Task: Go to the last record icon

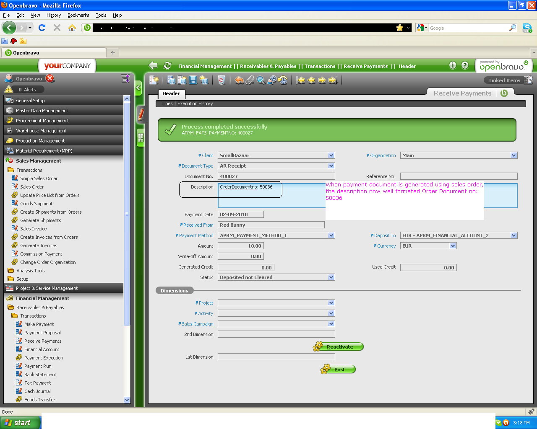Action: click(333, 80)
